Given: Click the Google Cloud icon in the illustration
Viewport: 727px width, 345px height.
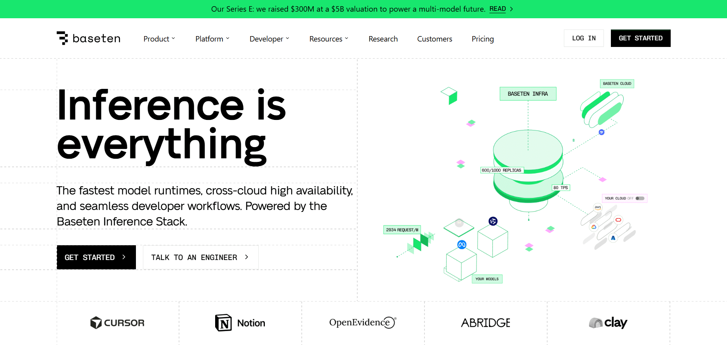Looking at the screenshot, I should click(593, 227).
